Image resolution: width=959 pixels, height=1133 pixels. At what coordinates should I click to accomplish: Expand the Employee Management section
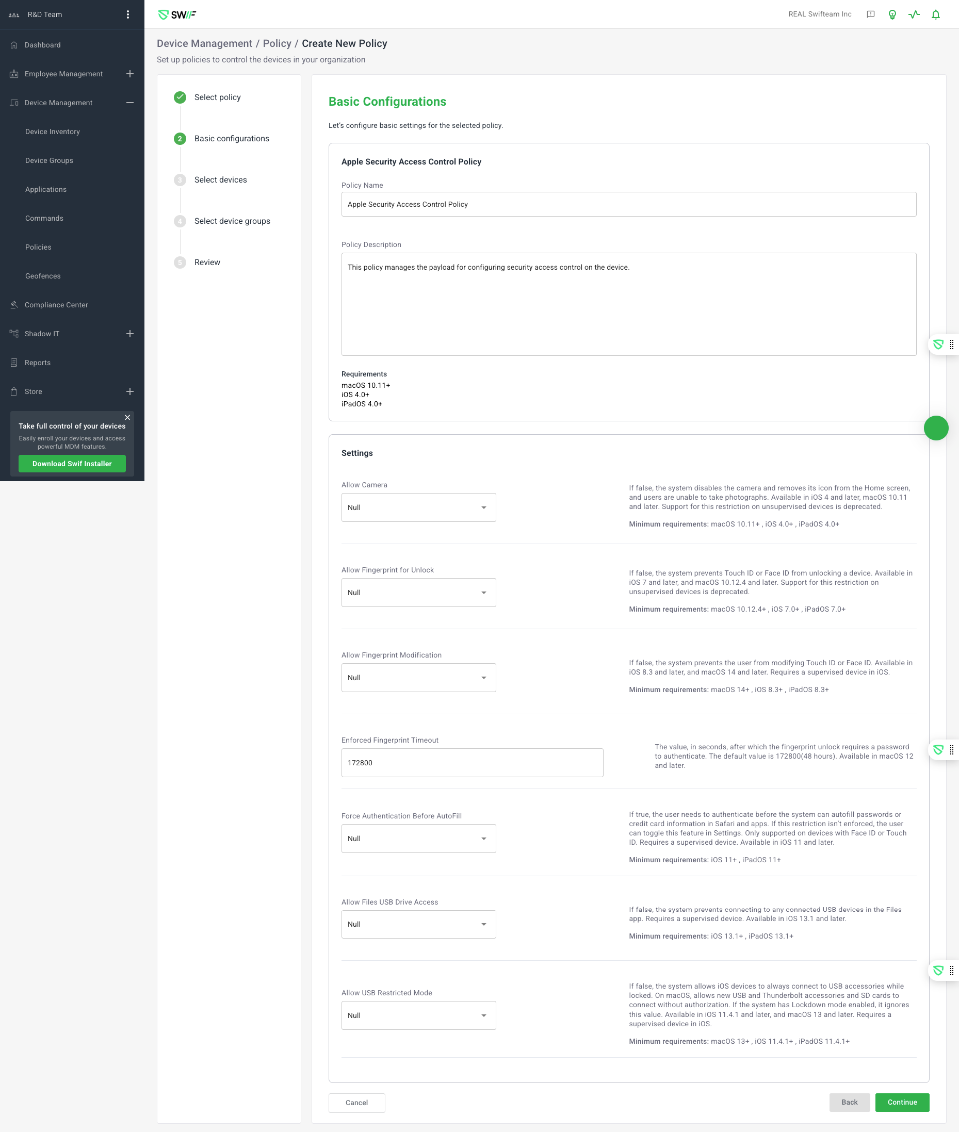pyautogui.click(x=130, y=74)
